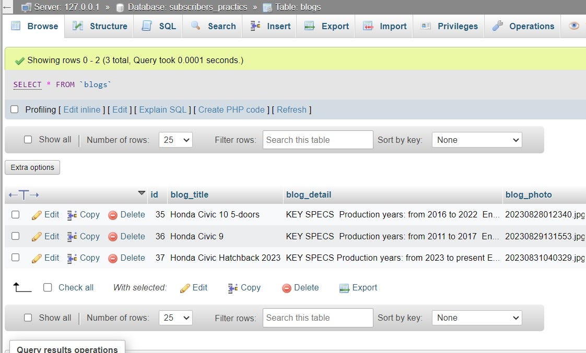This screenshot has height=353, width=586.
Task: Open the Privileges tab
Action: (x=449, y=26)
